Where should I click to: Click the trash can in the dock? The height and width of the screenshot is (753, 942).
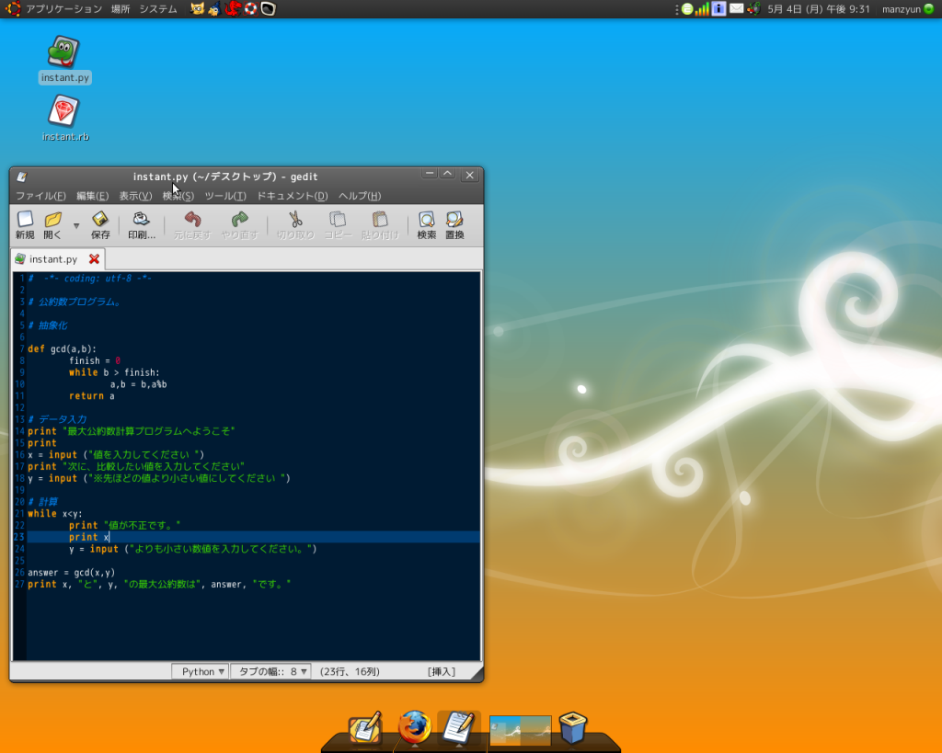[572, 727]
